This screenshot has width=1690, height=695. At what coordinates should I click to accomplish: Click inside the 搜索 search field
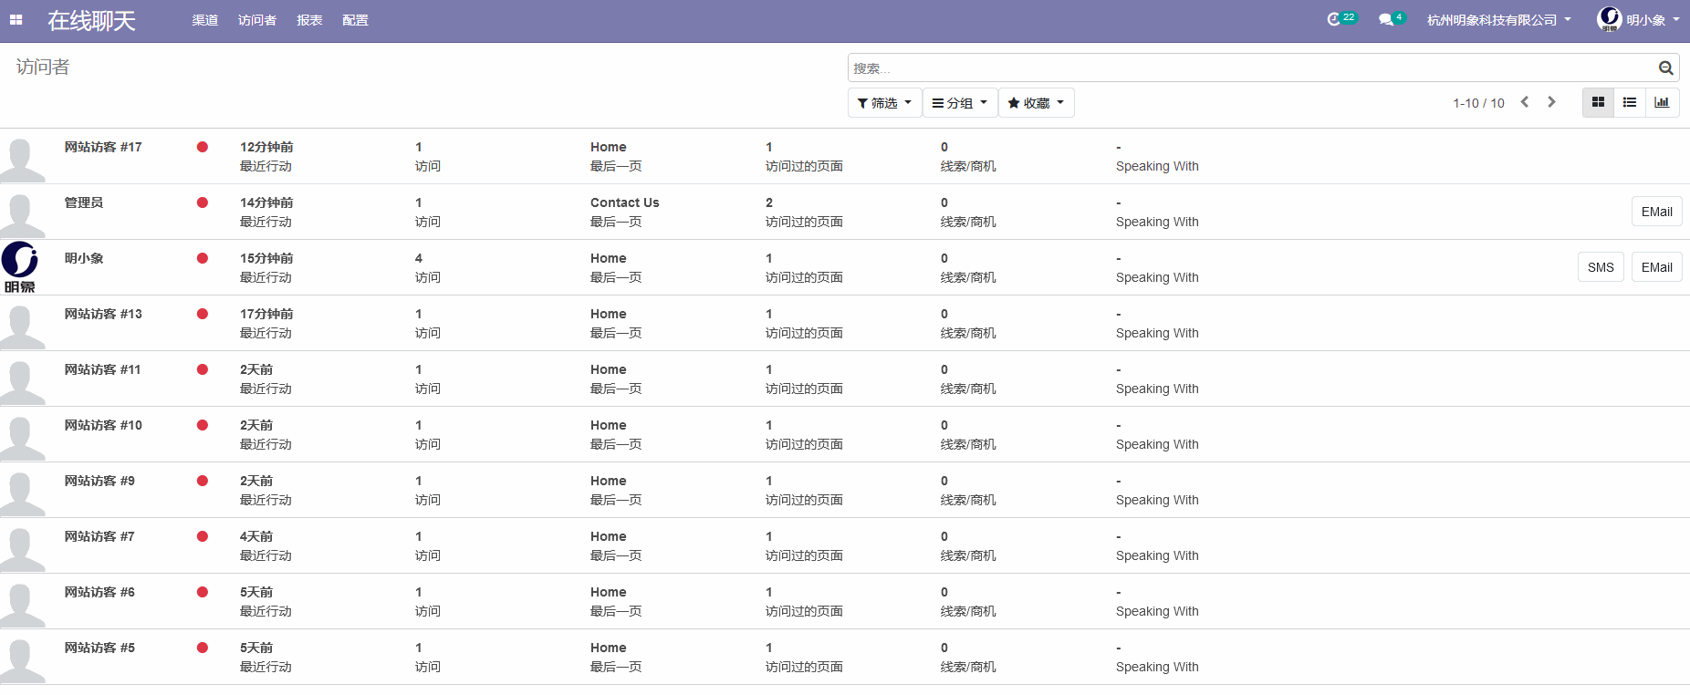coord(1252,67)
